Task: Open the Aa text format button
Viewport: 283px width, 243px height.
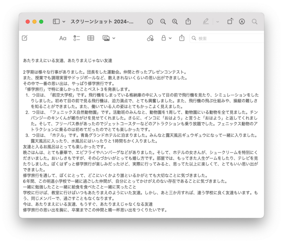Action: (63, 38)
